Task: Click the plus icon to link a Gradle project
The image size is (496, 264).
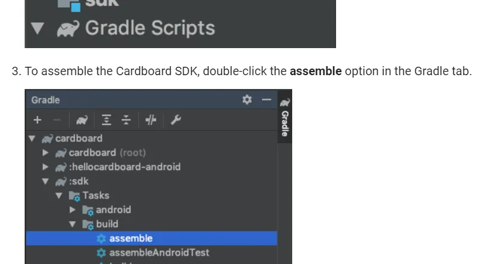Action: pyautogui.click(x=37, y=120)
